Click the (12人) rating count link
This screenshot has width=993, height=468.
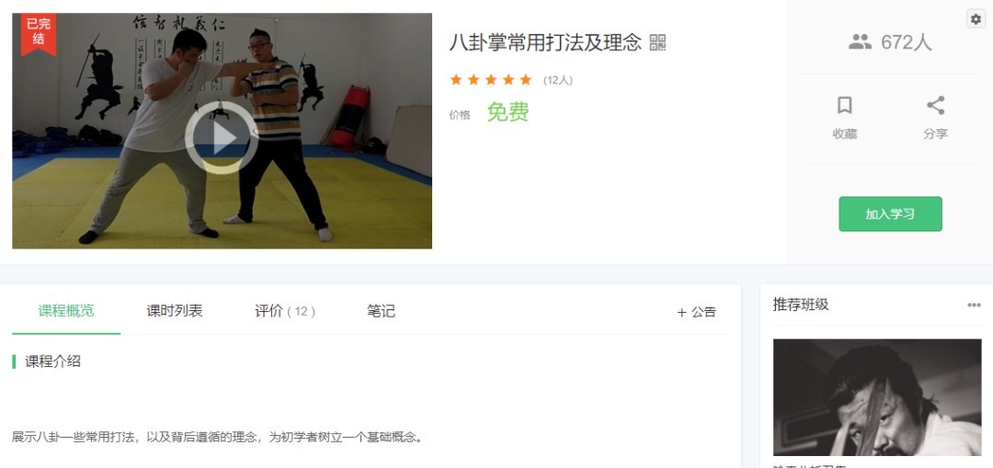(x=558, y=81)
